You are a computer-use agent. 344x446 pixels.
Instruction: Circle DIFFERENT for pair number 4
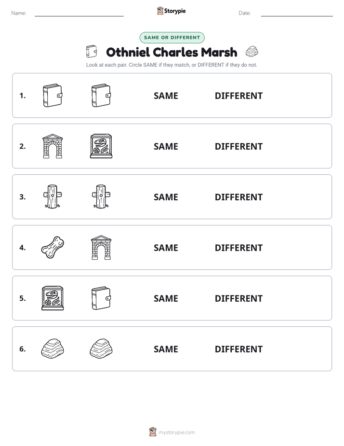pyautogui.click(x=238, y=248)
